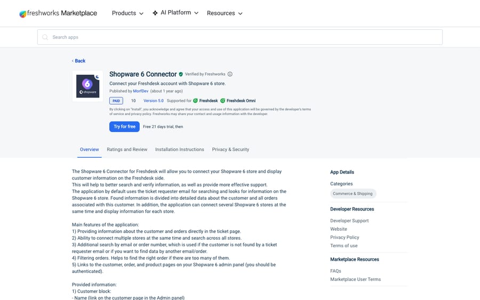
Task: Click the "Free 21 days trial, then" text
Action: (x=163, y=127)
